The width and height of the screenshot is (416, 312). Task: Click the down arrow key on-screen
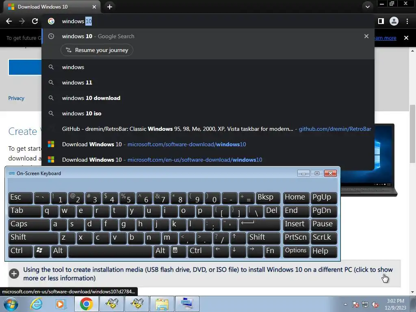pyautogui.click(x=238, y=251)
